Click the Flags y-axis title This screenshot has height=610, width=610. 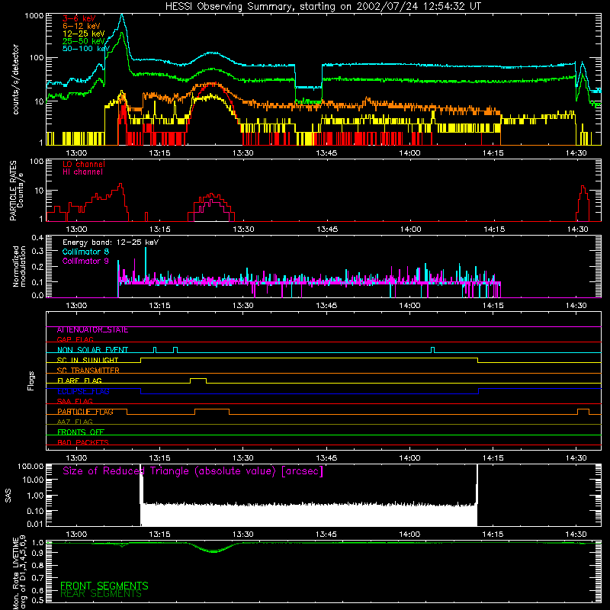31,380
